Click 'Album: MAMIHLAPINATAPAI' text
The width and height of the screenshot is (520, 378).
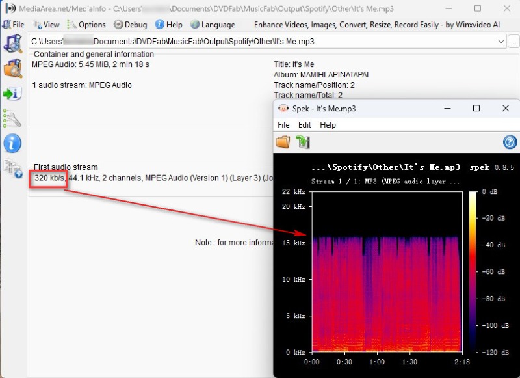(x=321, y=75)
